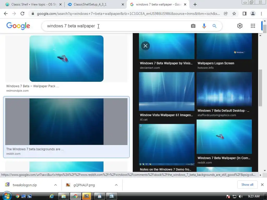Image resolution: width=267 pixels, height=200 pixels.
Task: Select the fish wallpaper thumbnail from redmondpie
Action: point(66,59)
